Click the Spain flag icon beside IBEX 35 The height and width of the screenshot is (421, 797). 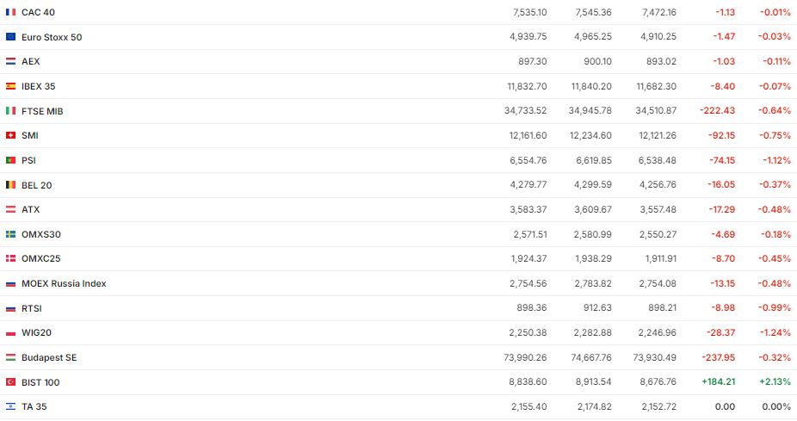tap(10, 86)
